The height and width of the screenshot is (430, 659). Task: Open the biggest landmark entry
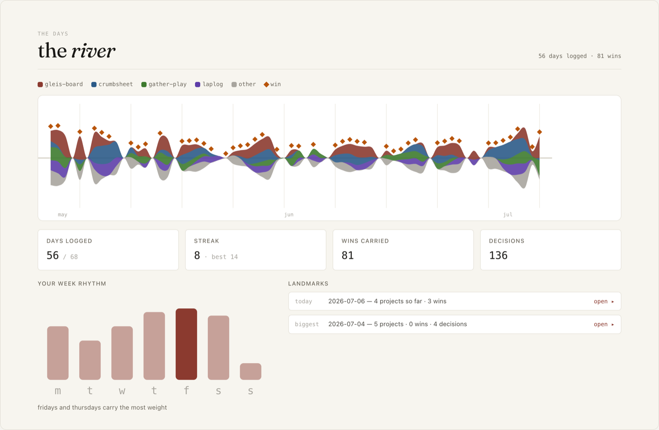click(454, 324)
